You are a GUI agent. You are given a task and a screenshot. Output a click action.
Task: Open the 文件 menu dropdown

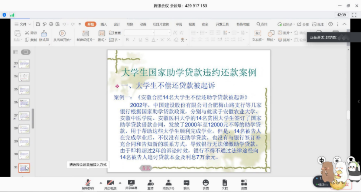(23, 24)
